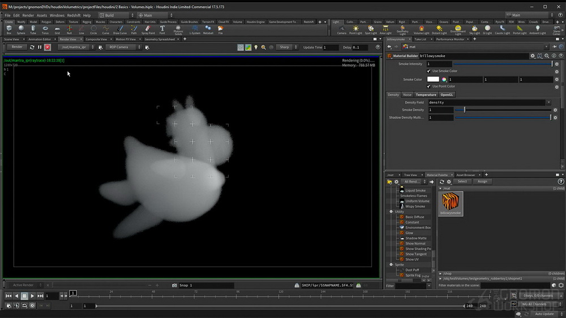Stop the render with red button
566x318 pixels.
[48, 47]
